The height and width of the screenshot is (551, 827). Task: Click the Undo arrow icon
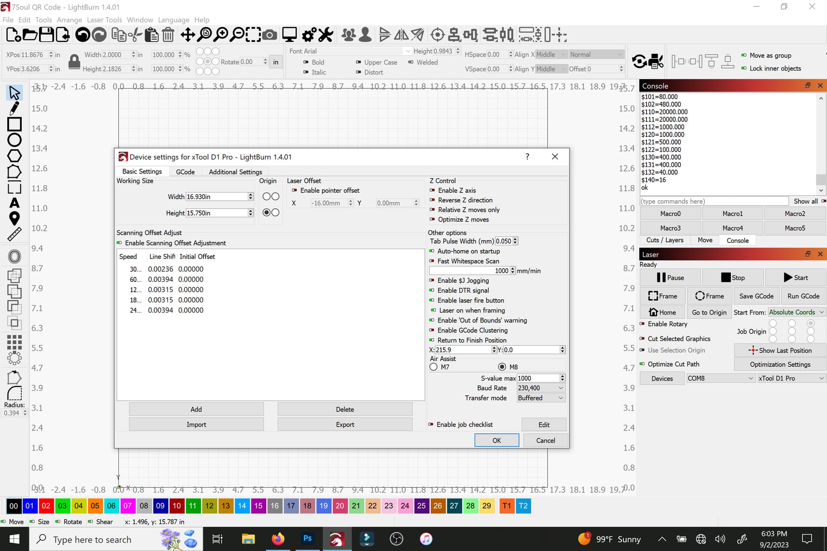coord(82,35)
